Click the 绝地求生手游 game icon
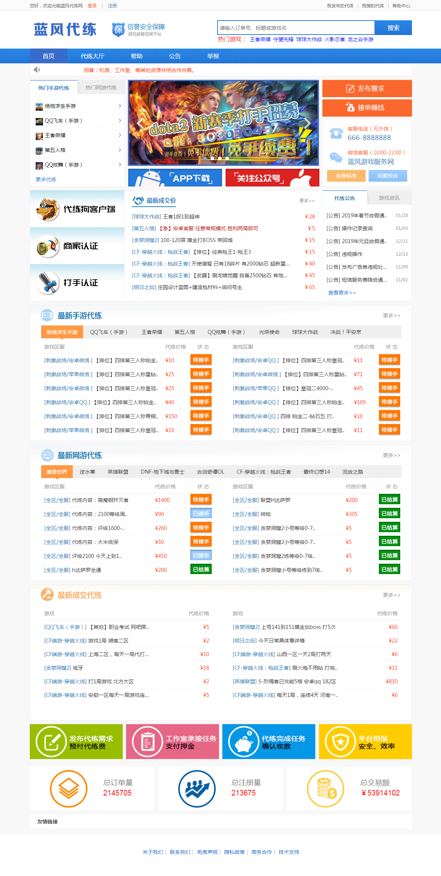Viewport: 441px width, 876px height. click(x=39, y=107)
